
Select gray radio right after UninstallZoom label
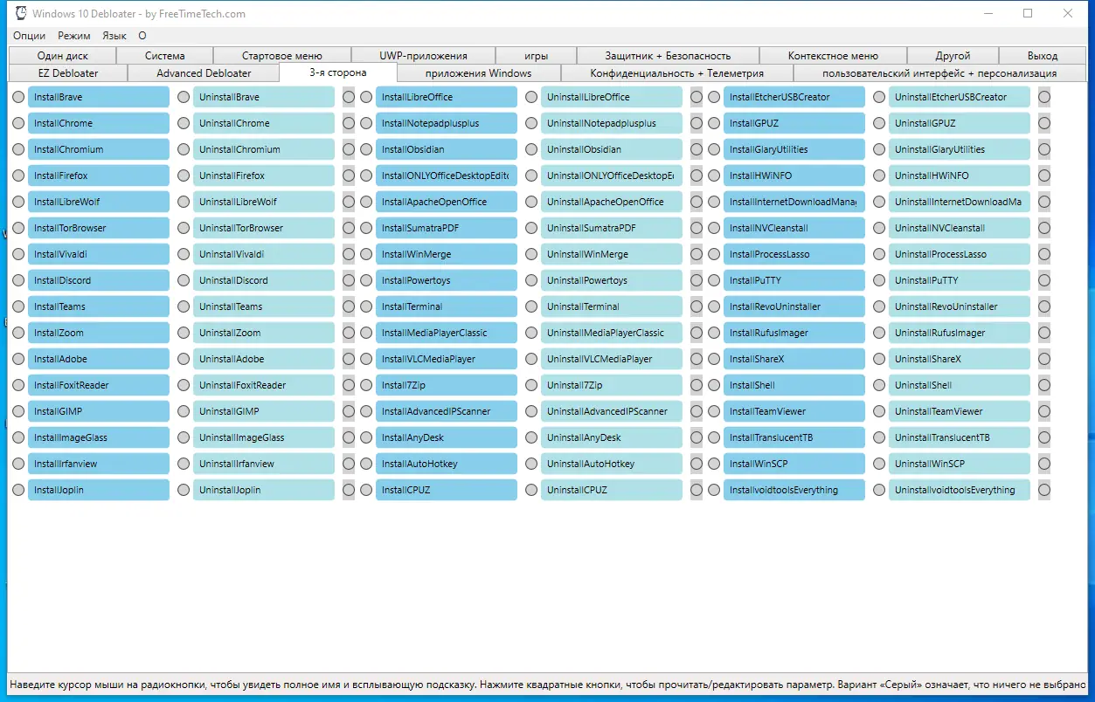tap(349, 333)
